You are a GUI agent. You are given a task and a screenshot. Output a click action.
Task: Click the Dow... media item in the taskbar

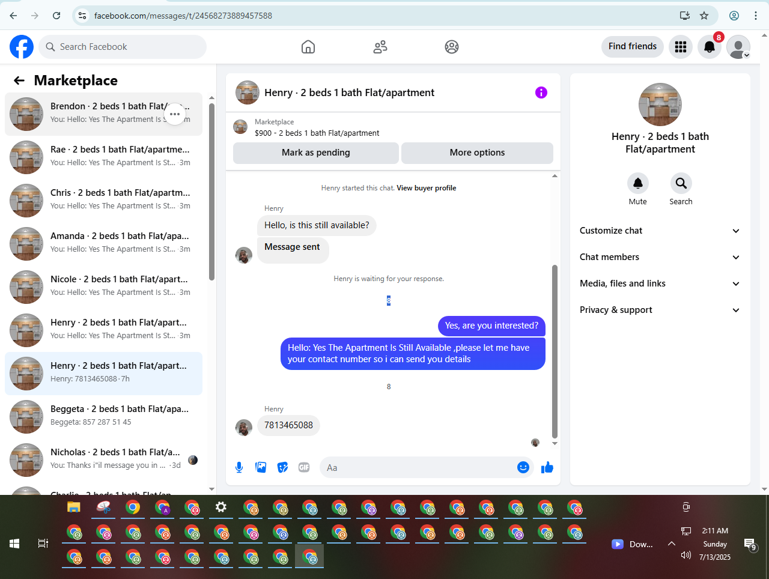pyautogui.click(x=632, y=544)
